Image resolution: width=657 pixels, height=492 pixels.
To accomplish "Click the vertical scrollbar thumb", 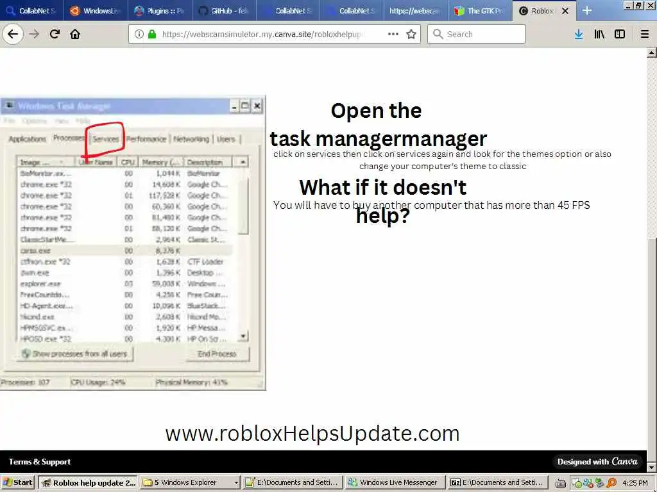I will (x=652, y=350).
